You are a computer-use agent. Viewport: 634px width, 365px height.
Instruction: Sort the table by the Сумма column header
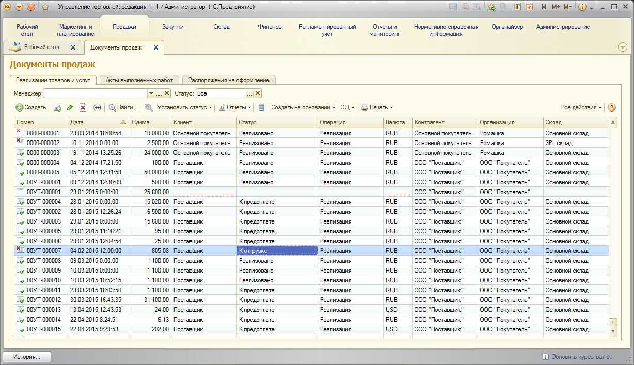[x=150, y=122]
